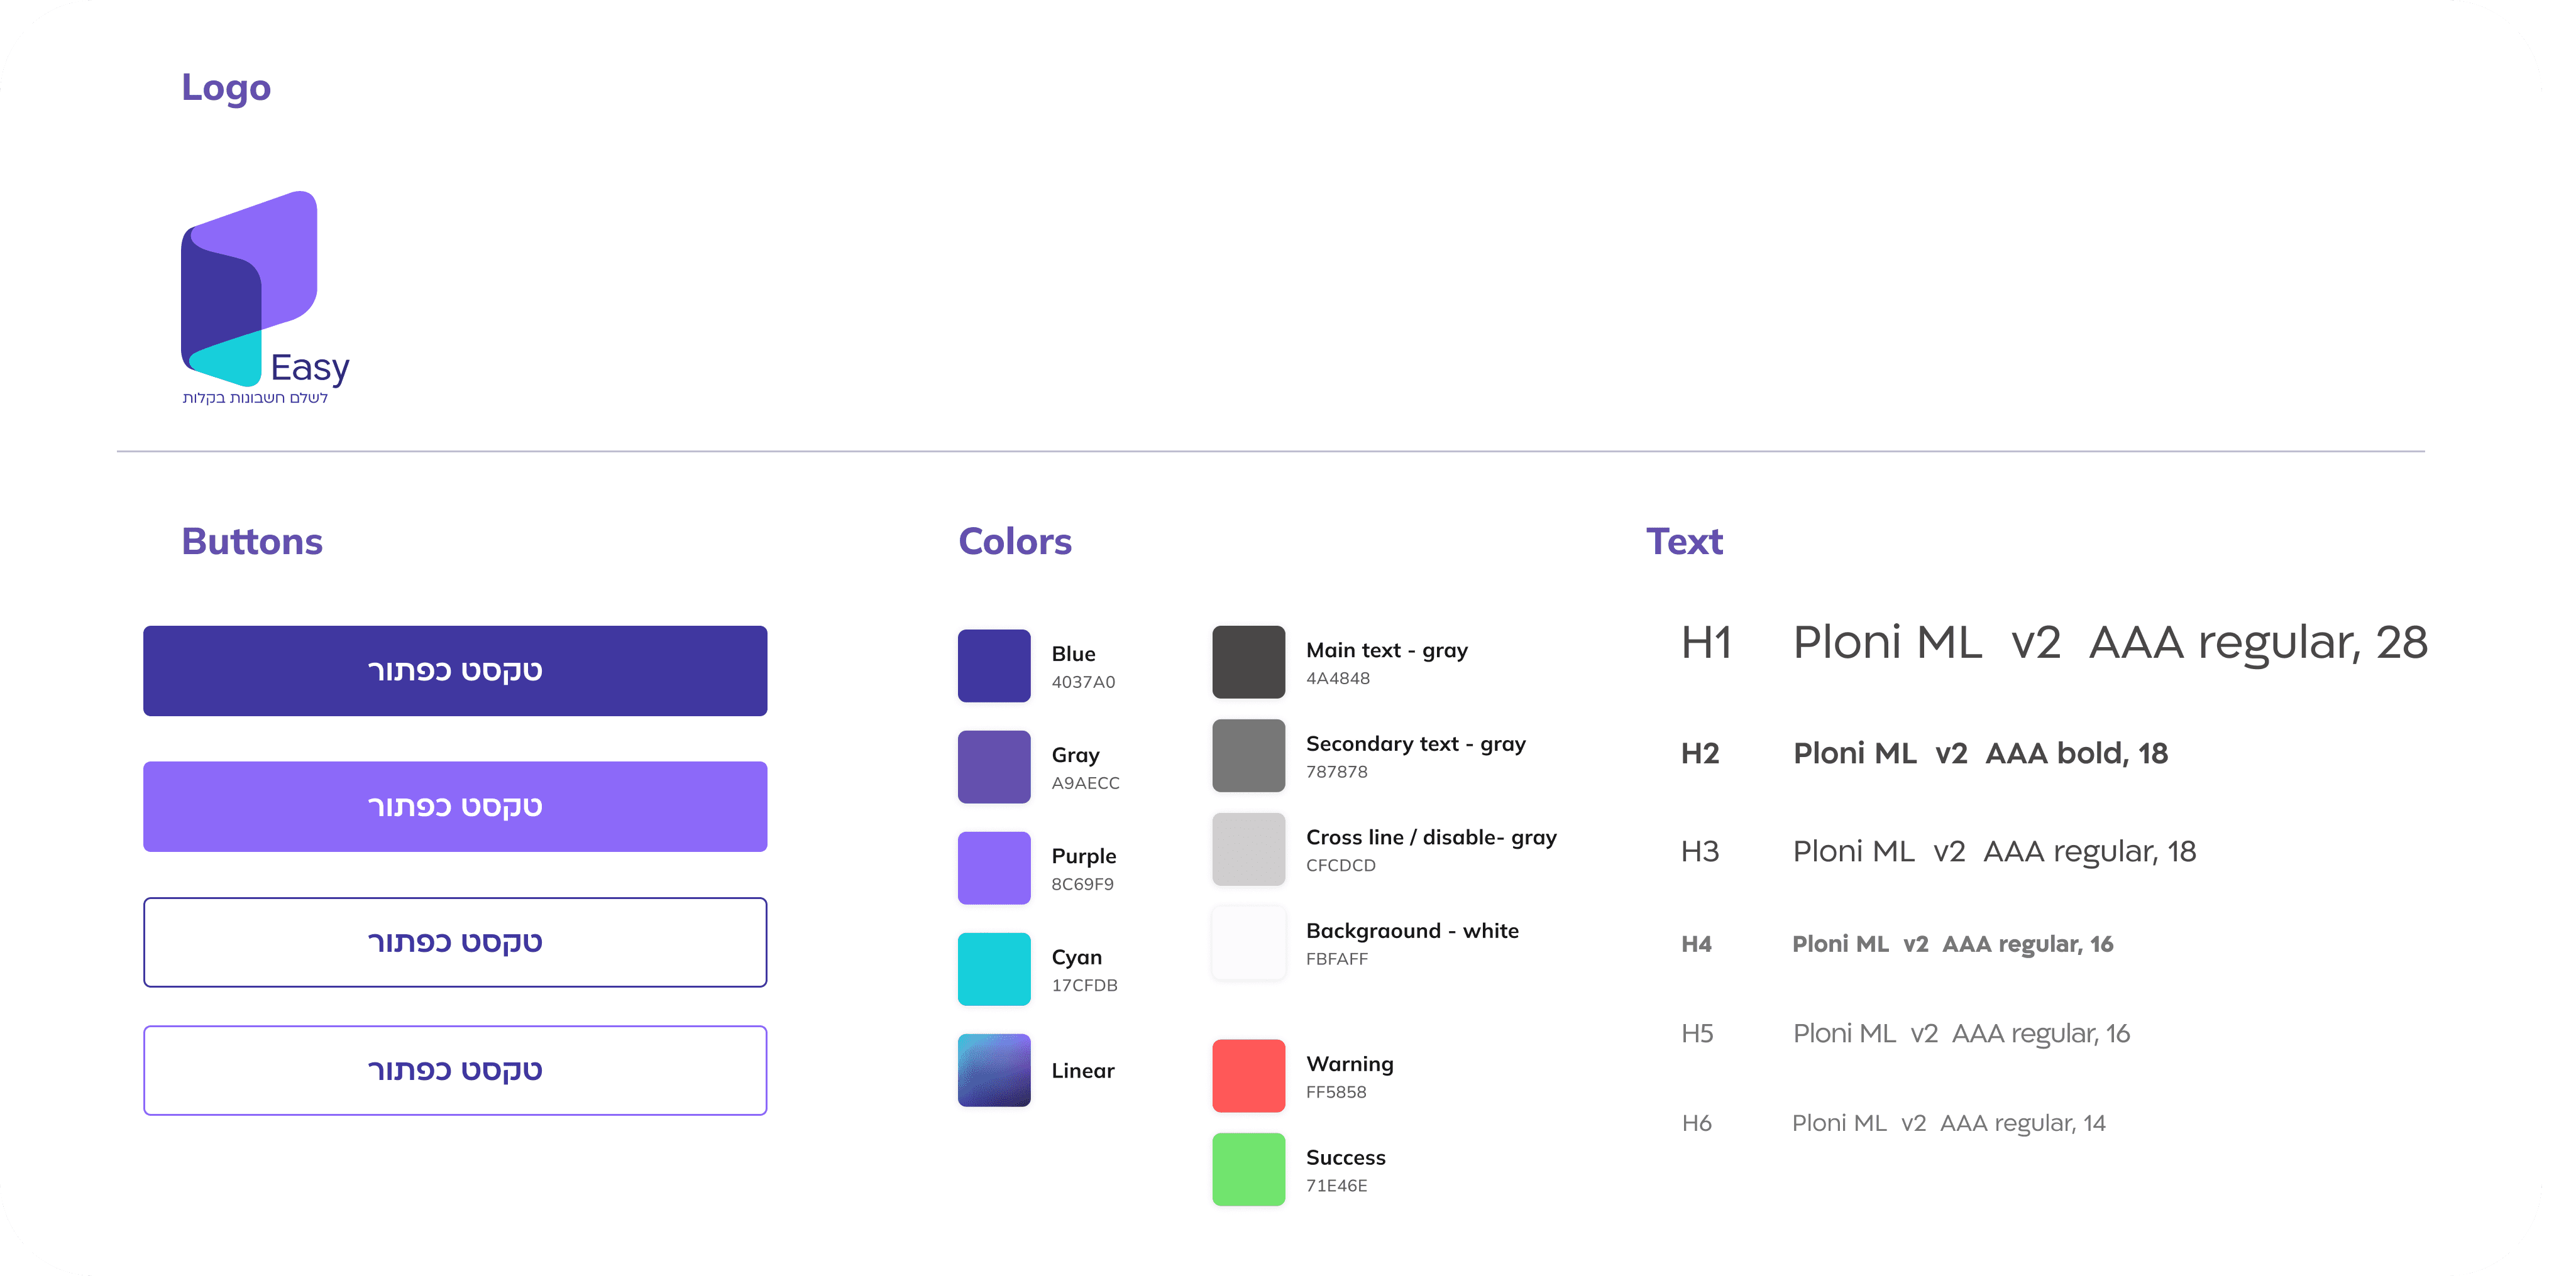Click the H3 label

1700,851
